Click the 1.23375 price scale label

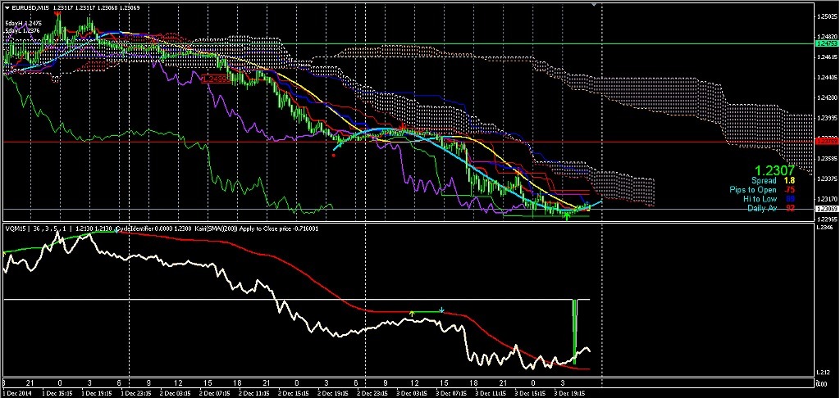pos(826,179)
